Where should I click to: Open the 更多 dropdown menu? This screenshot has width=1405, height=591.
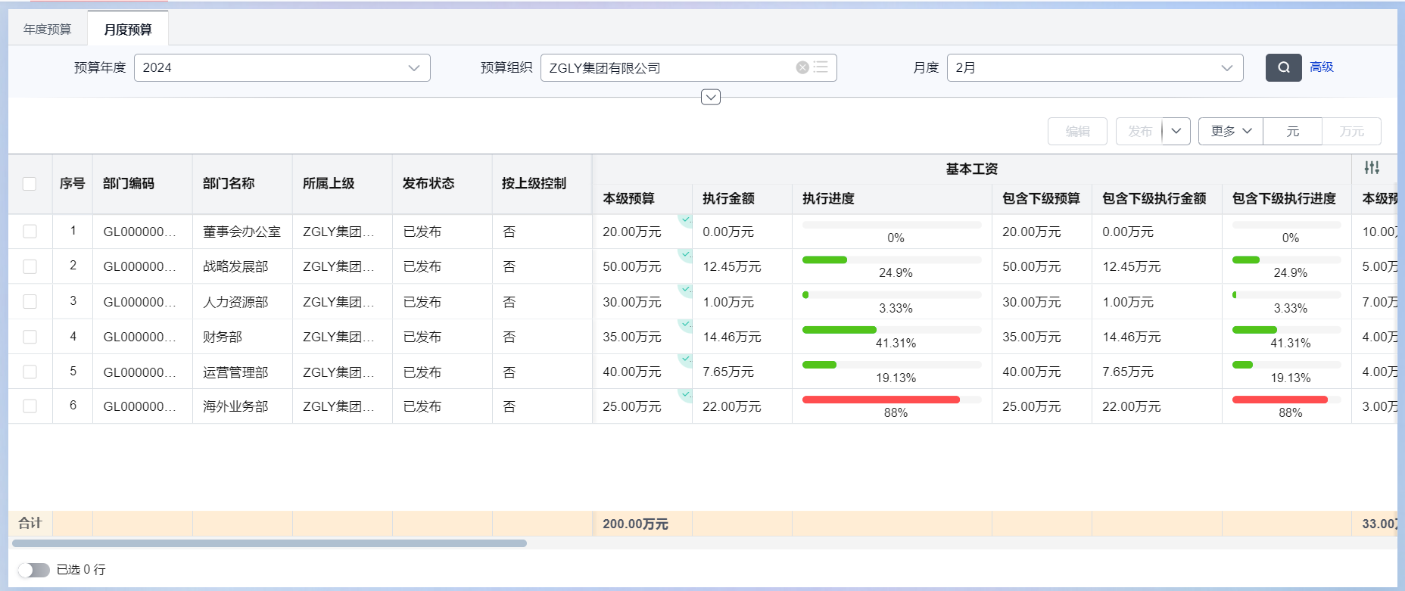(1231, 131)
